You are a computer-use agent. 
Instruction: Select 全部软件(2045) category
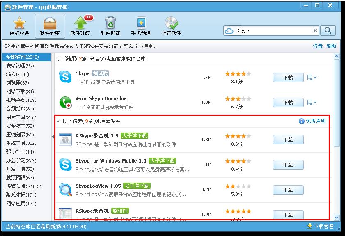tap(27, 57)
